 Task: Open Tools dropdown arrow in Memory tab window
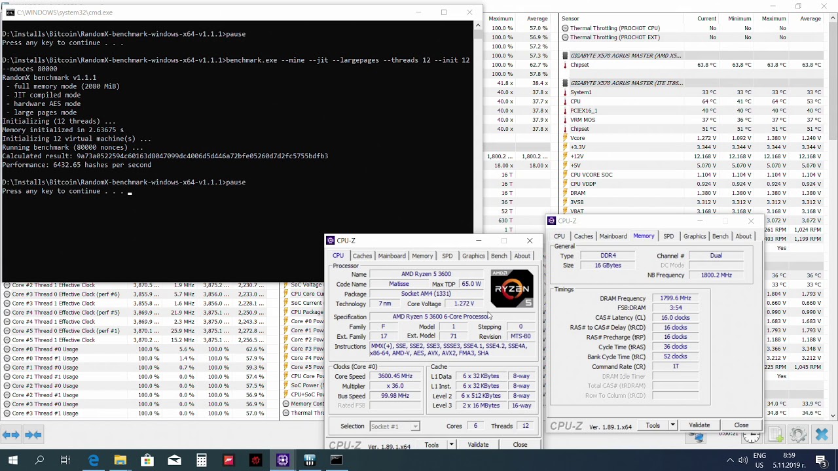(x=672, y=425)
